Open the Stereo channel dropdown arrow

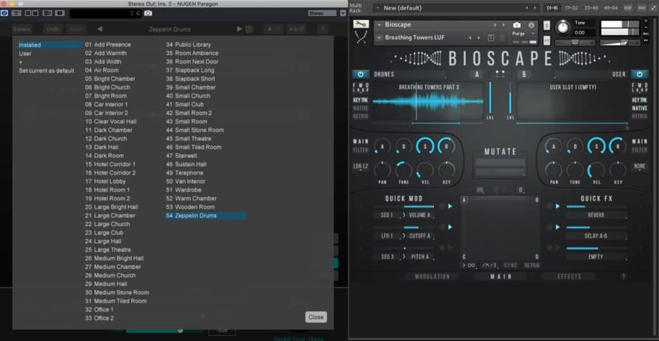tap(343, 13)
